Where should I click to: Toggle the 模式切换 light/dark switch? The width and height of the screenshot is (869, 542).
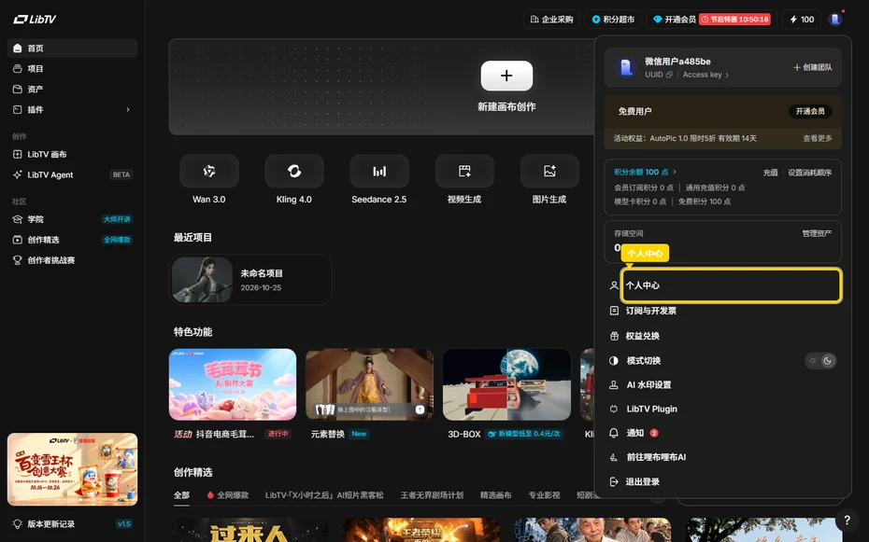820,361
